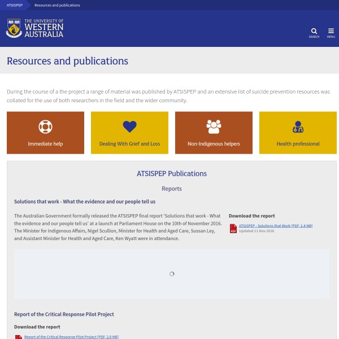339x339 pixels.
Task: Select Resources and publications breadcrumb
Action: click(x=57, y=5)
